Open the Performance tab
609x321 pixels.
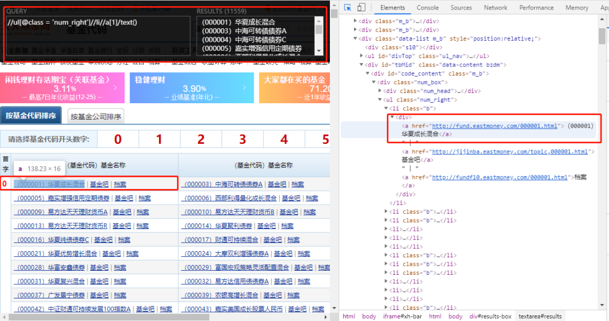point(536,7)
